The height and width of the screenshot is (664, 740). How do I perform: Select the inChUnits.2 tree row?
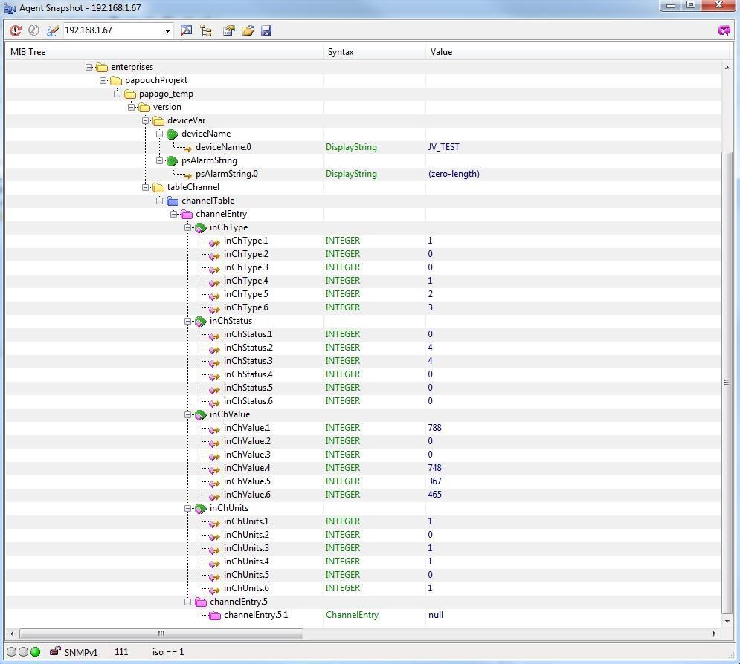[364, 535]
